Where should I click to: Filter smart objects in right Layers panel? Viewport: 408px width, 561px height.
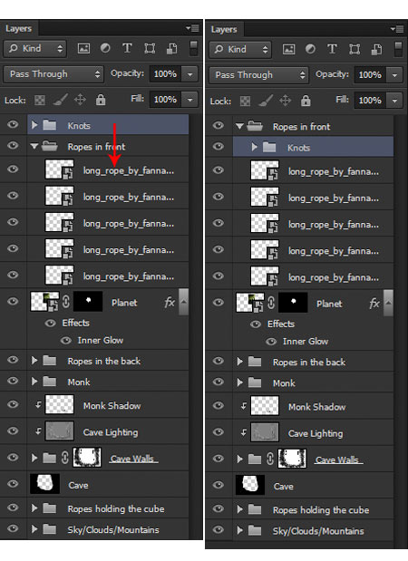click(377, 49)
